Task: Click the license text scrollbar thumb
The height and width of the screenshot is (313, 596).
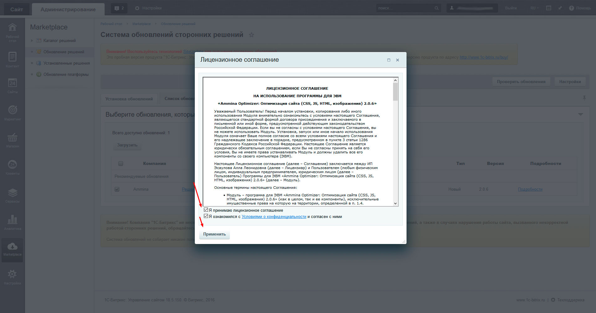Action: pyautogui.click(x=395, y=92)
